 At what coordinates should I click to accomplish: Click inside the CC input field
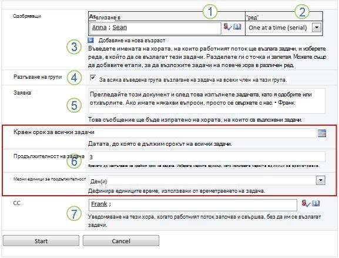tap(193, 205)
